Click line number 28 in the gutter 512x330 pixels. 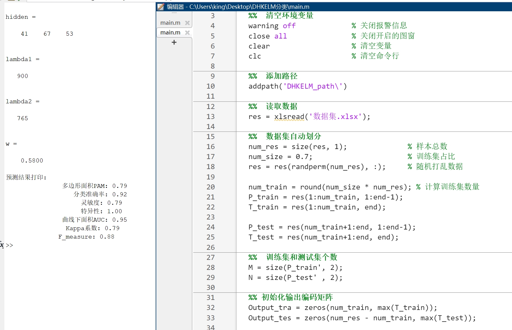[x=210, y=268]
